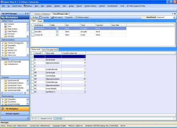The height and width of the screenshot is (128, 177).
Task: Toggle Visible checkbox for Contact ID field
Action: coord(57,35)
